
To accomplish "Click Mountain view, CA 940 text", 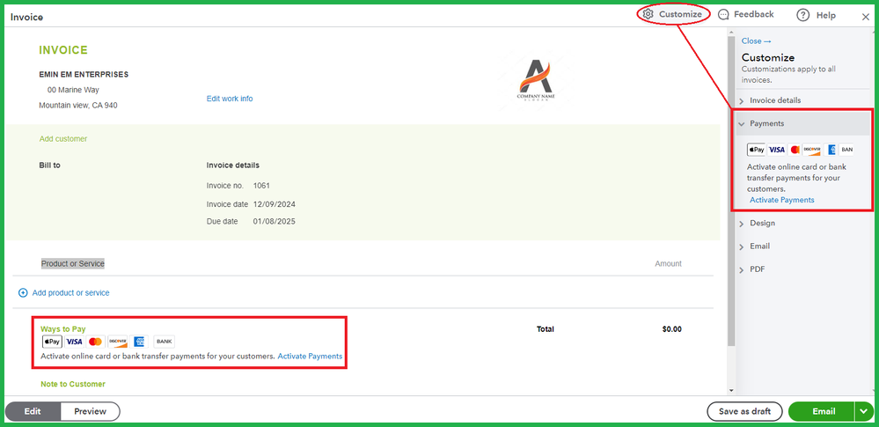I will pos(78,105).
